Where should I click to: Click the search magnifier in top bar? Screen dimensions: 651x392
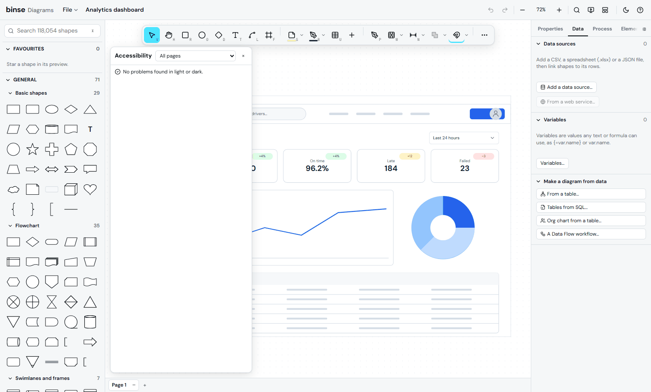[x=577, y=10]
